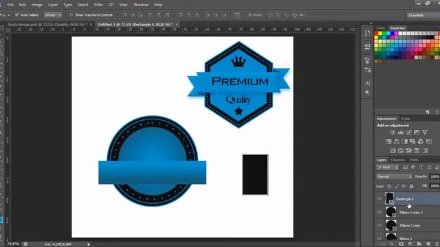Create a new layer

[428, 244]
